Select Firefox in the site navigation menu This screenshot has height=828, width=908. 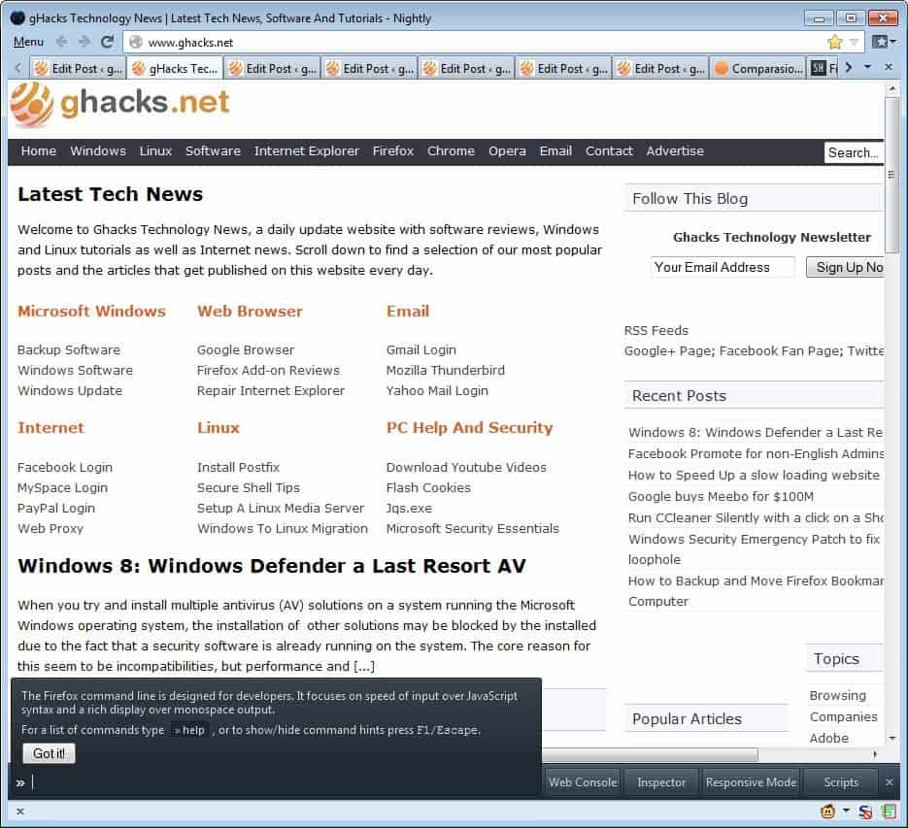(x=392, y=151)
